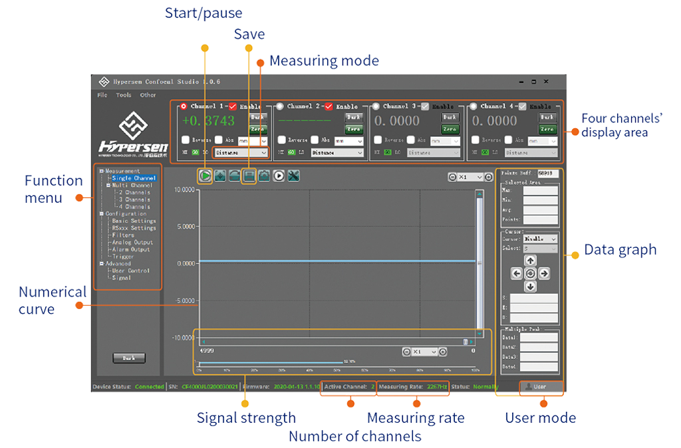The width and height of the screenshot is (681, 448).
Task: Start measurement with the green play icon
Action: [205, 176]
